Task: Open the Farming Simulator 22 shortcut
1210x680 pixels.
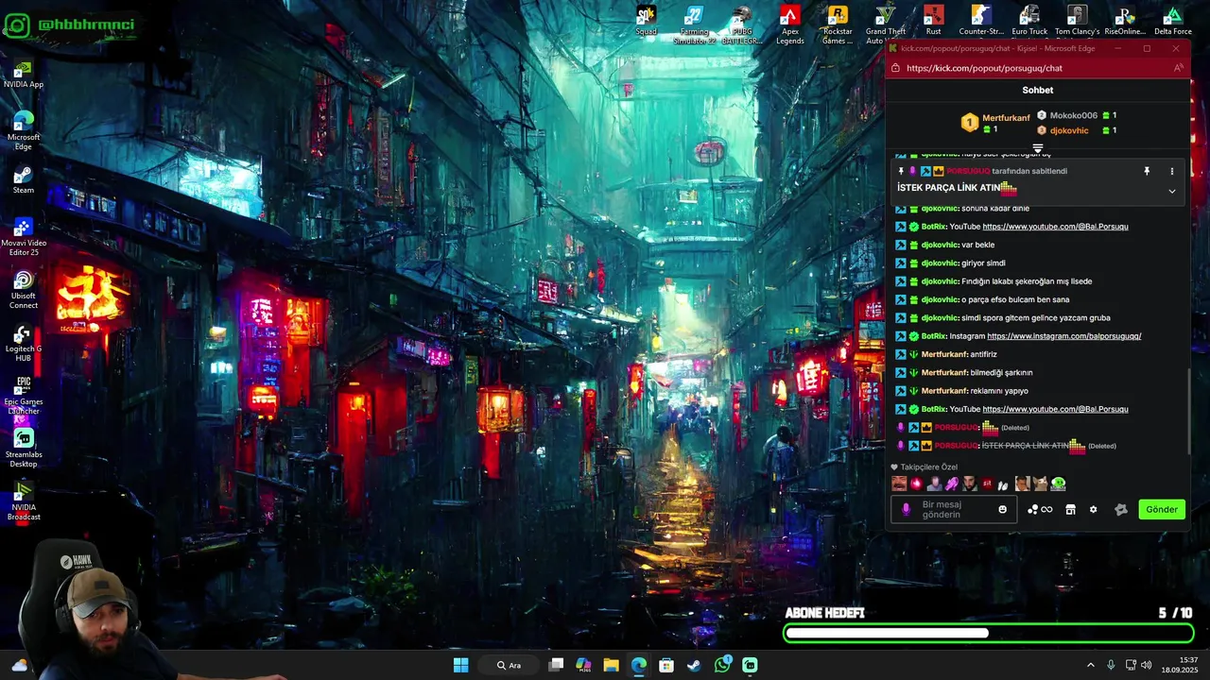Action: coord(694,25)
